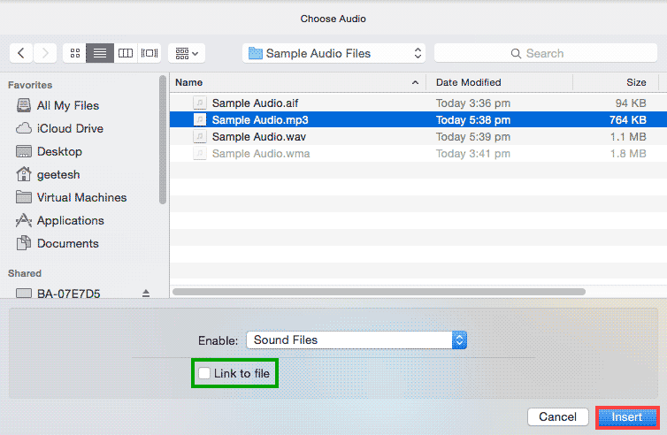667x435 pixels.
Task: Open iCloud Drive in sidebar
Action: click(70, 128)
